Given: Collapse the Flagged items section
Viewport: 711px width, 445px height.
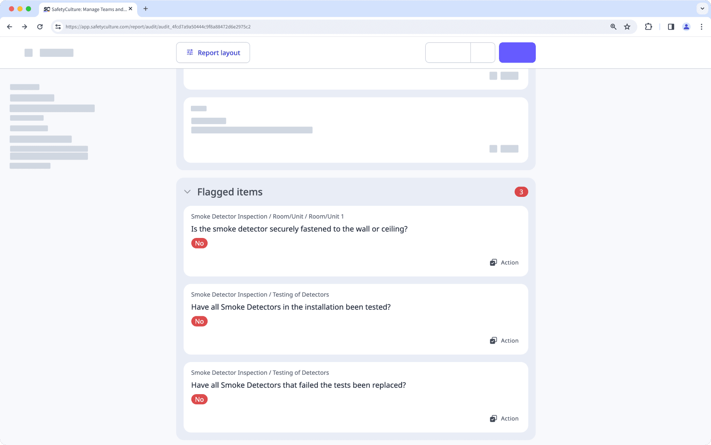Looking at the screenshot, I should click(x=187, y=192).
